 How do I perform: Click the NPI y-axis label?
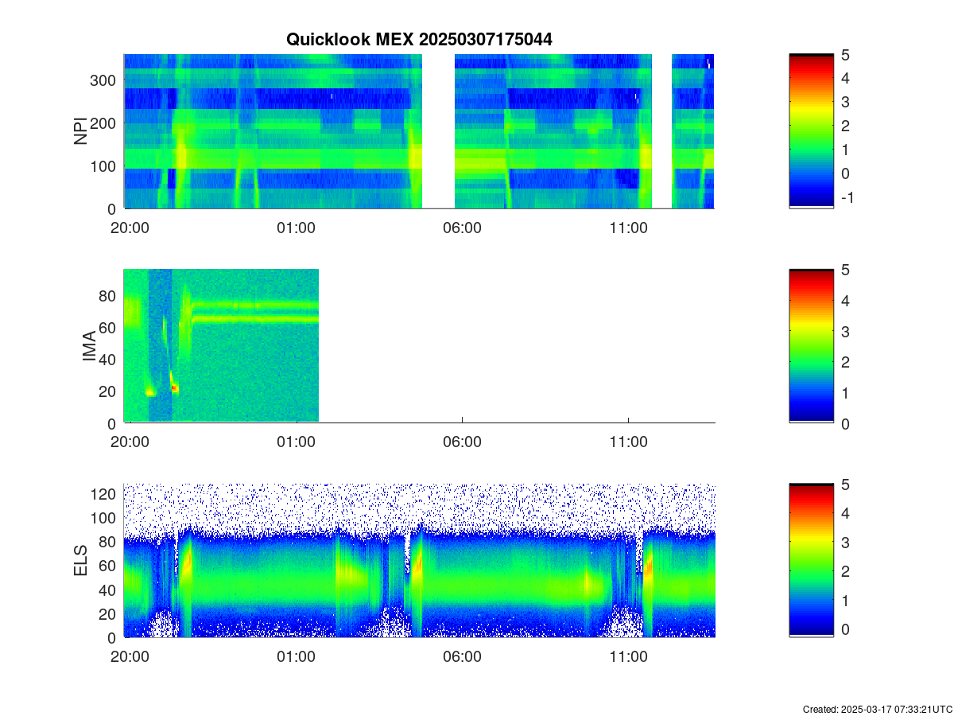point(80,131)
